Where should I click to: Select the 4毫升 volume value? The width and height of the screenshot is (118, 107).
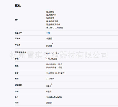click(49, 91)
